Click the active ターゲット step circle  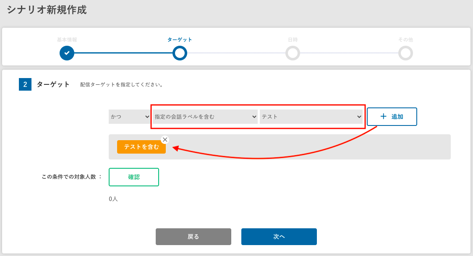(x=180, y=53)
